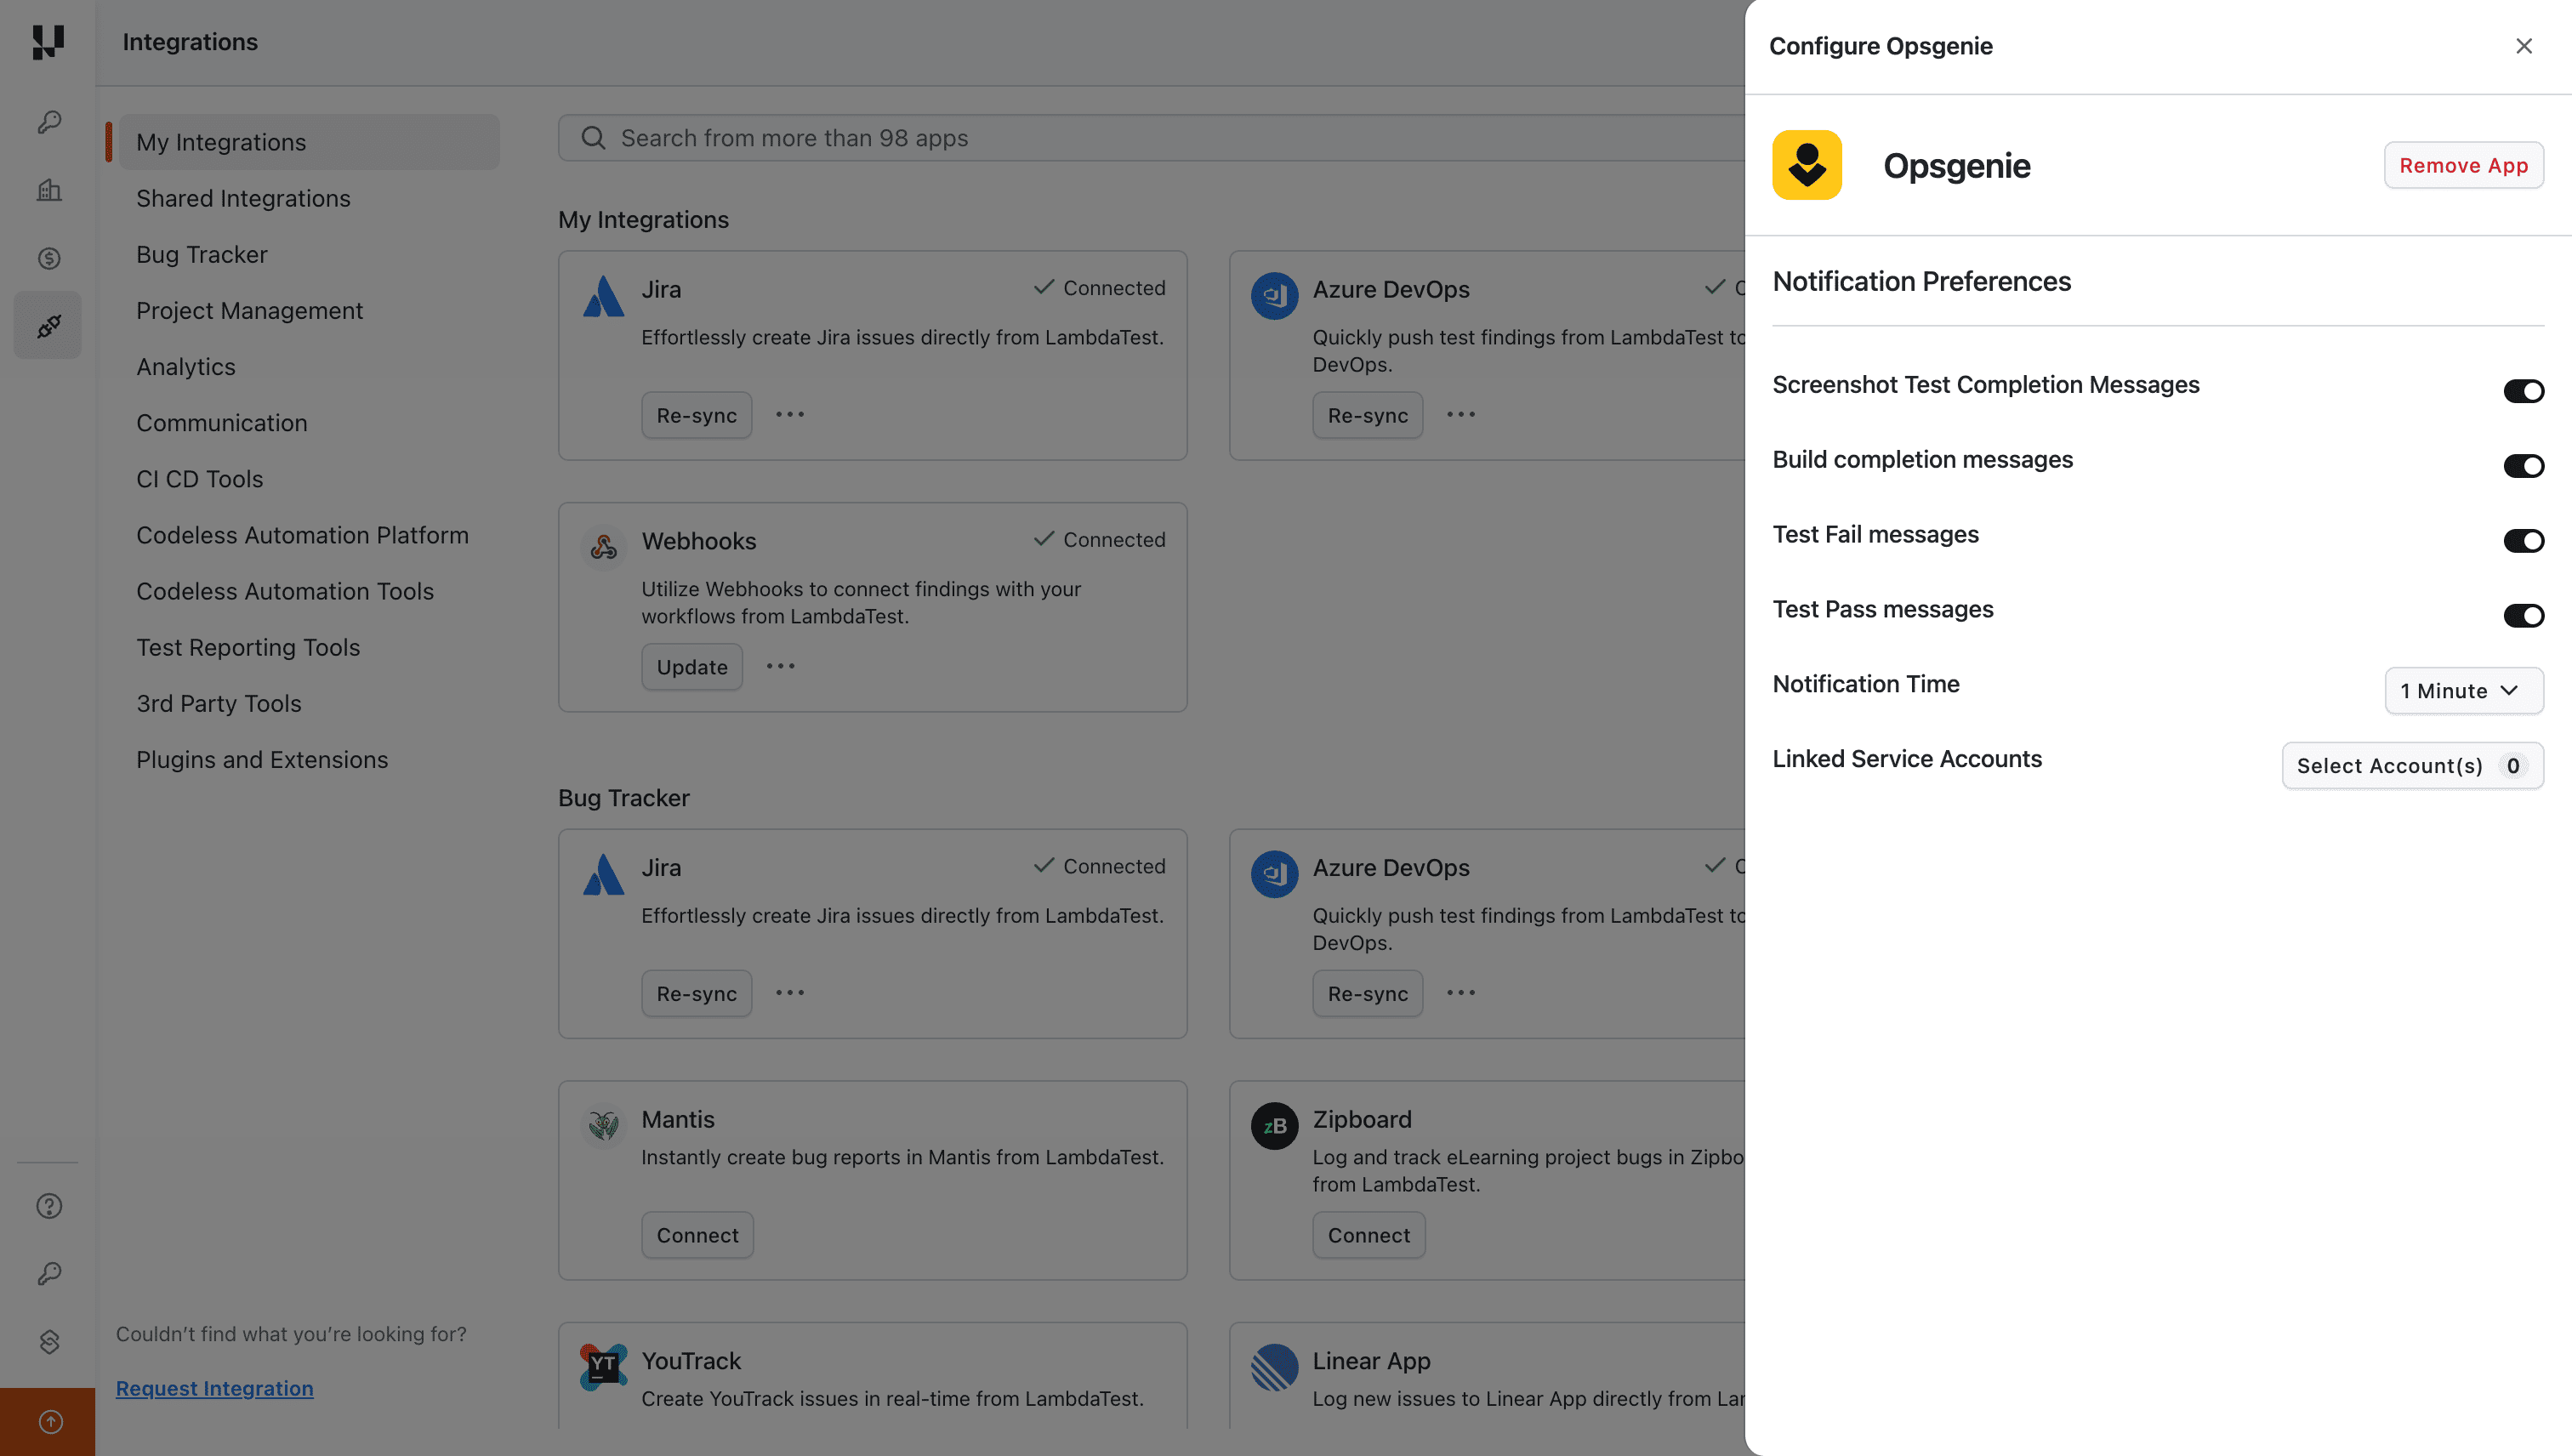Click the Opsgenie app icon in panel

click(1806, 164)
